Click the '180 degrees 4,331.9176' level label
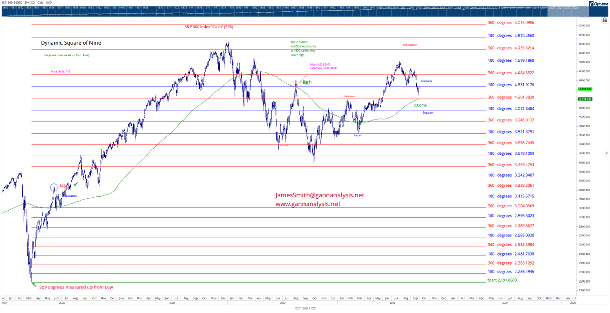Screen dimensions: 610x313 coord(511,85)
